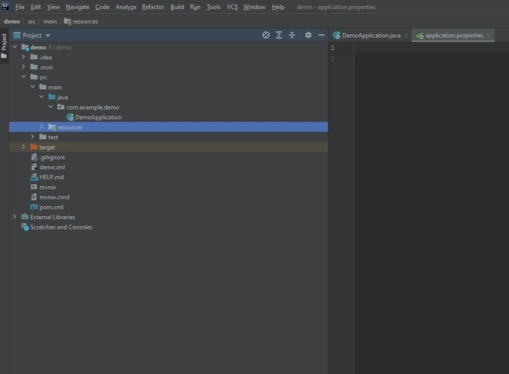
Task: Click the IntelliJ IDEA logo icon
Action: 5,6
